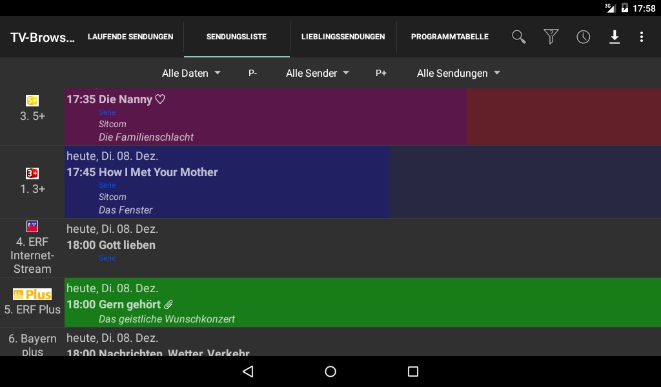This screenshot has height=387, width=661.
Task: Tap the Android recent apps button
Action: point(413,372)
